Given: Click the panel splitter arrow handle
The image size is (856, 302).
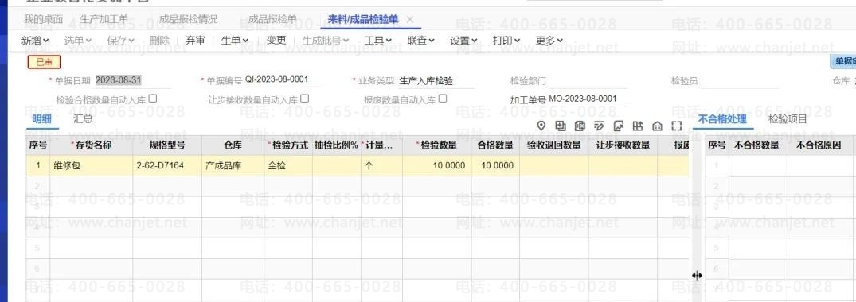Looking at the screenshot, I should 697,275.
